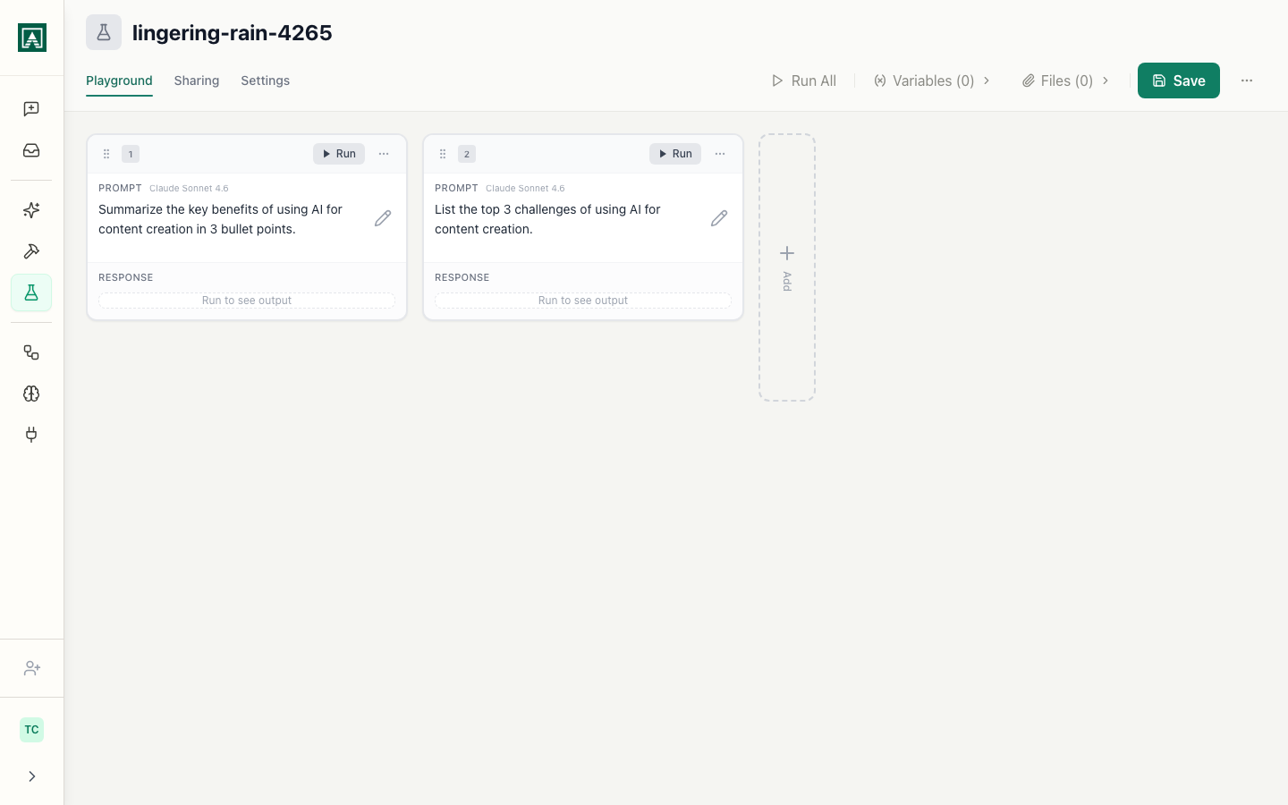The image size is (1288, 805).
Task: Open the flask playground icon in sidebar
Action: (31, 292)
